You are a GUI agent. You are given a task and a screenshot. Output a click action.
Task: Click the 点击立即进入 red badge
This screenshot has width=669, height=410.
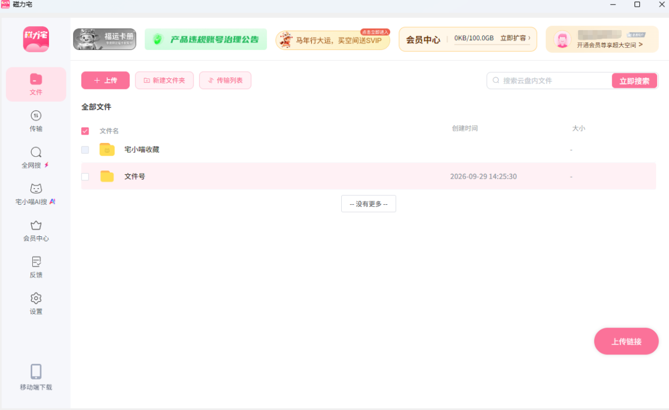375,32
